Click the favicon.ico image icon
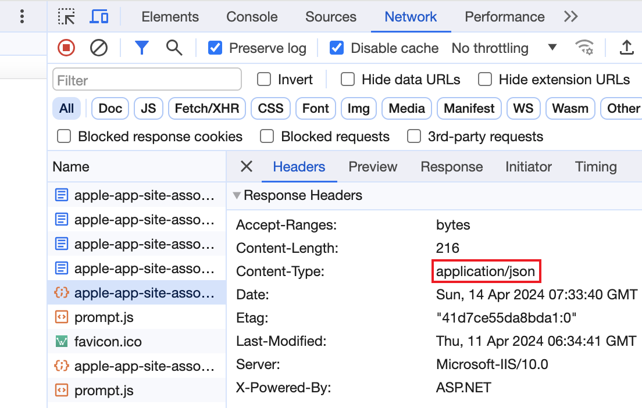The image size is (642, 408). pos(62,341)
